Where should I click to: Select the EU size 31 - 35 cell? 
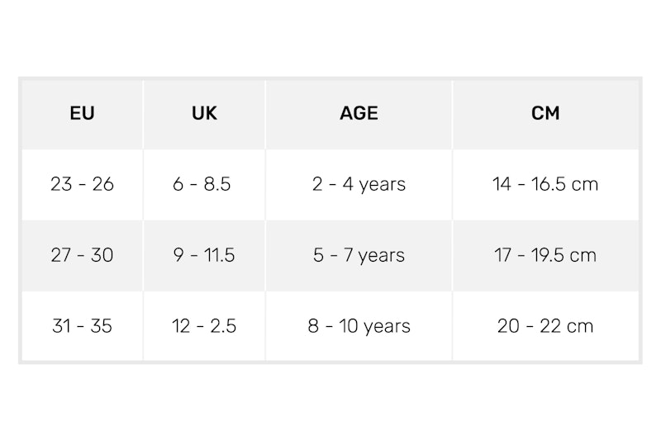click(82, 326)
